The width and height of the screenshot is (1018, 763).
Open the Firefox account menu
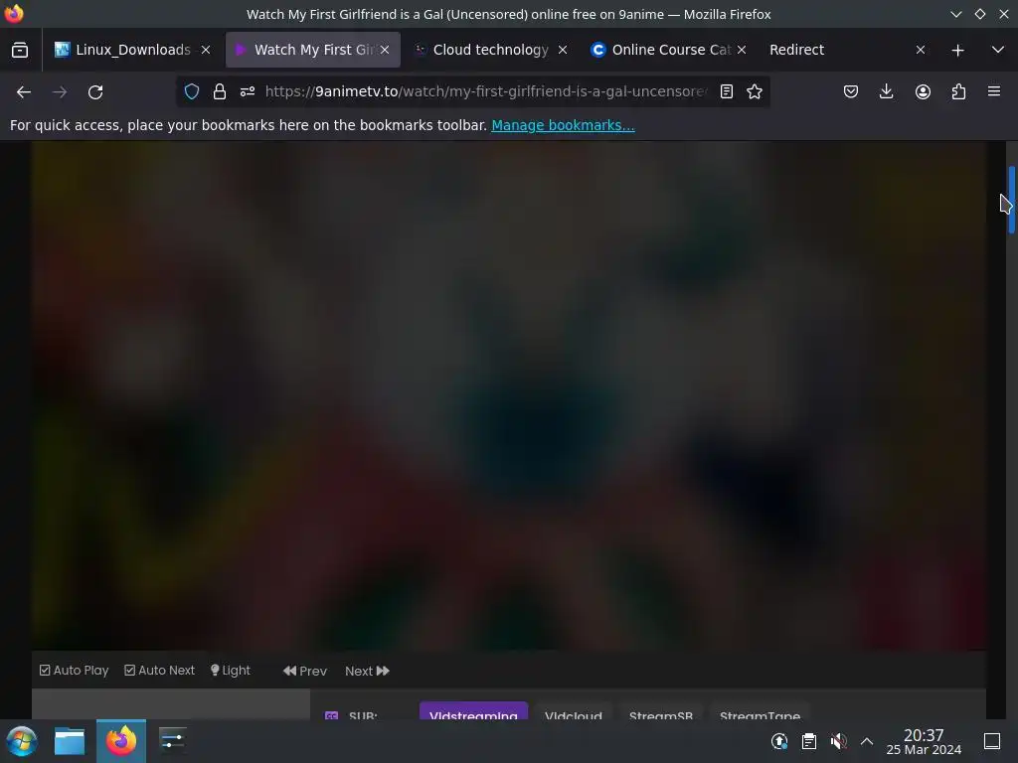(923, 91)
